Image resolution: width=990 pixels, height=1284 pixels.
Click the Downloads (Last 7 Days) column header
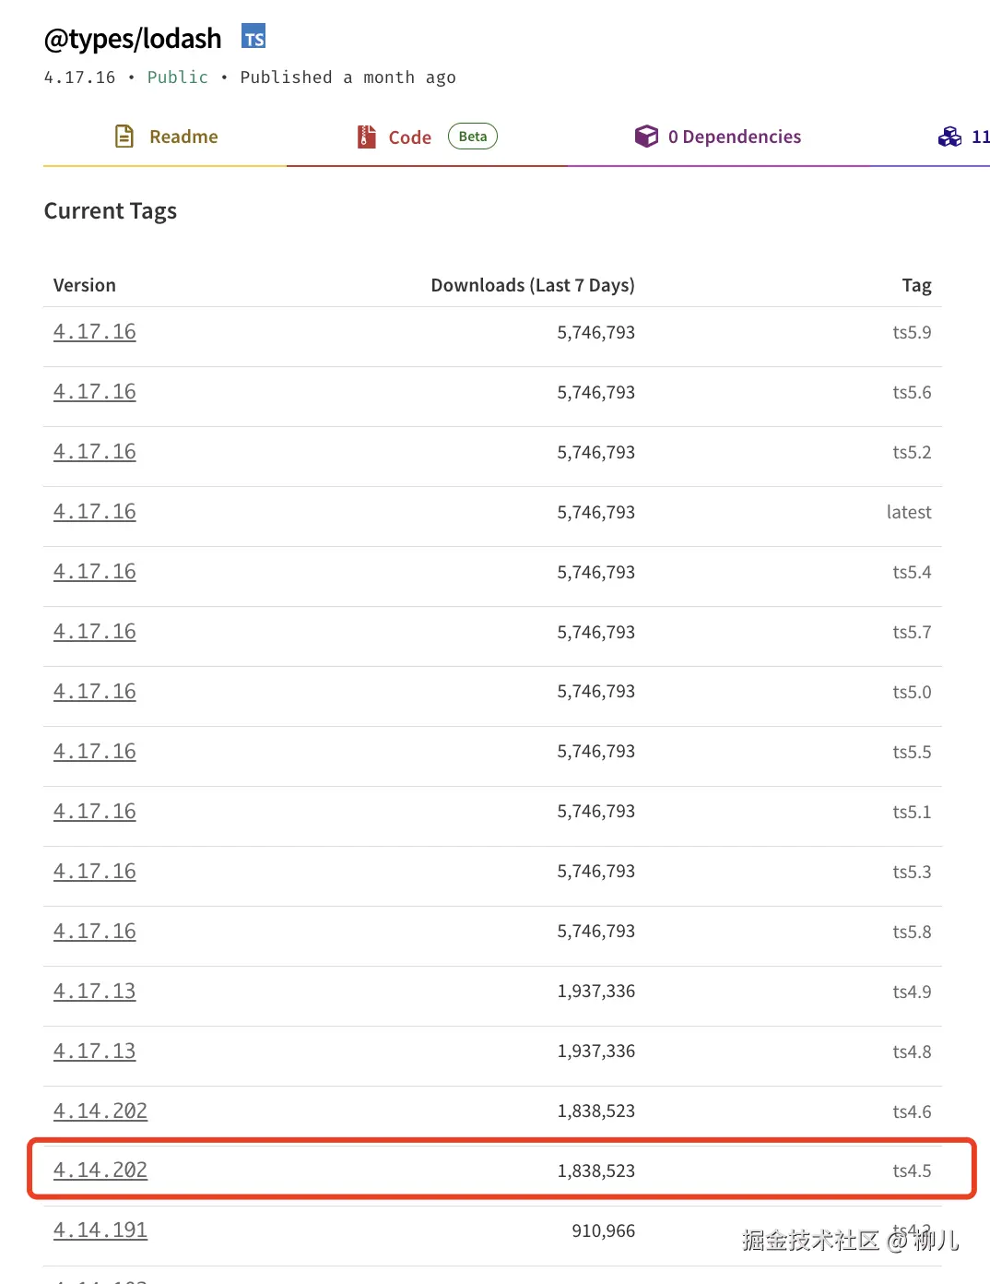point(533,285)
